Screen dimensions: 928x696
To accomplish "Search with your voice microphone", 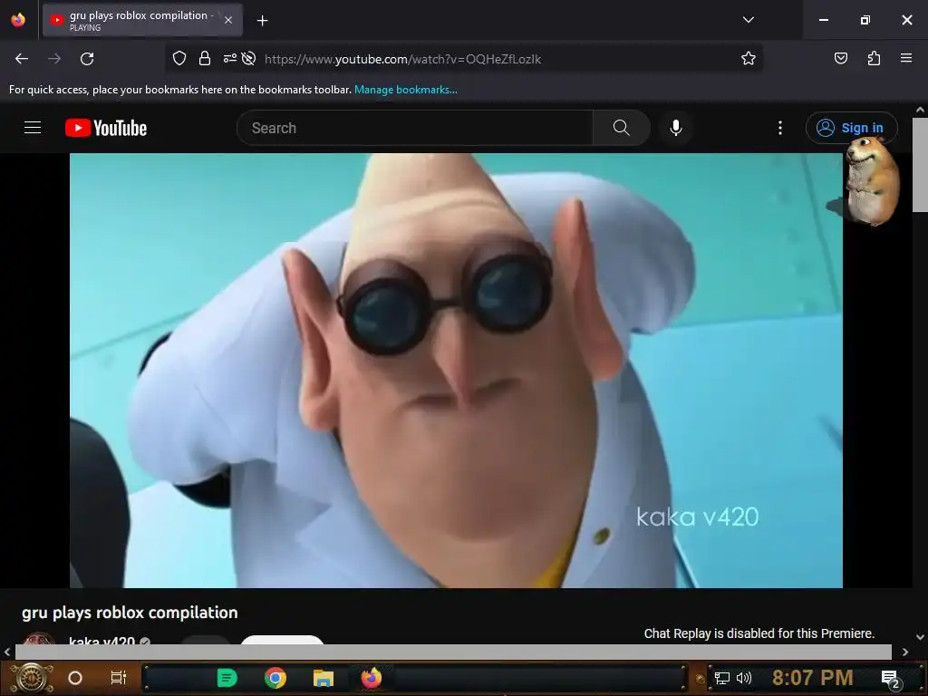I will point(676,128).
